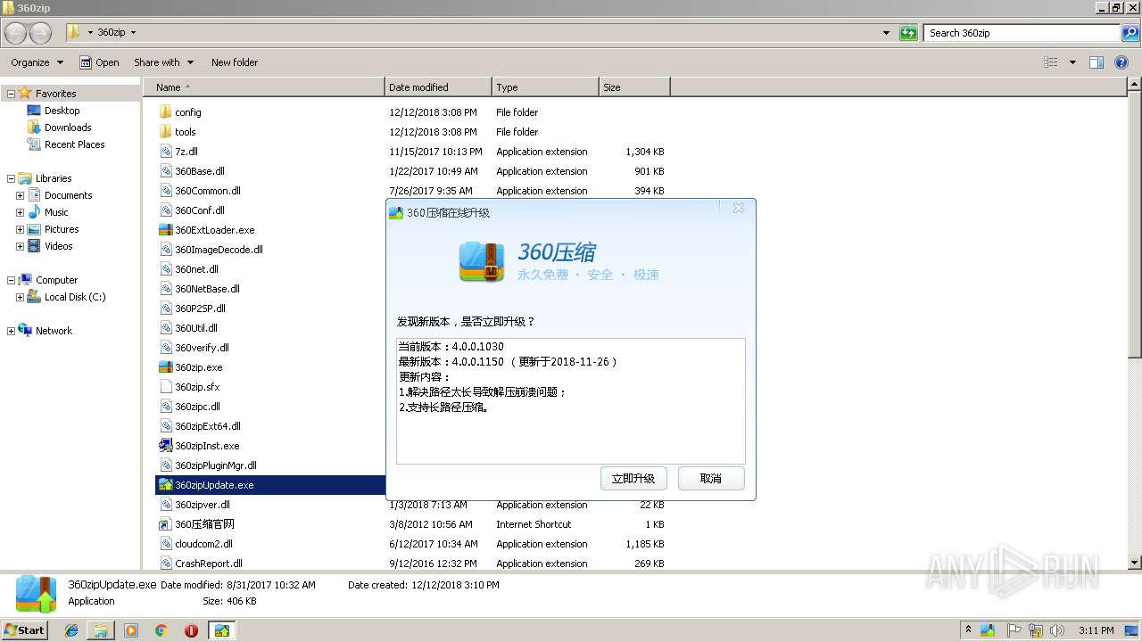Image resolution: width=1142 pixels, height=642 pixels.
Task: Click the change your view icon
Action: coord(1051,62)
